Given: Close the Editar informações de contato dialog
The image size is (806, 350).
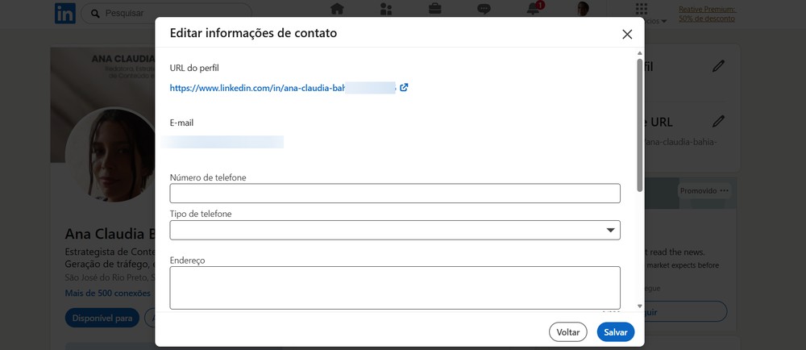Looking at the screenshot, I should coord(627,34).
